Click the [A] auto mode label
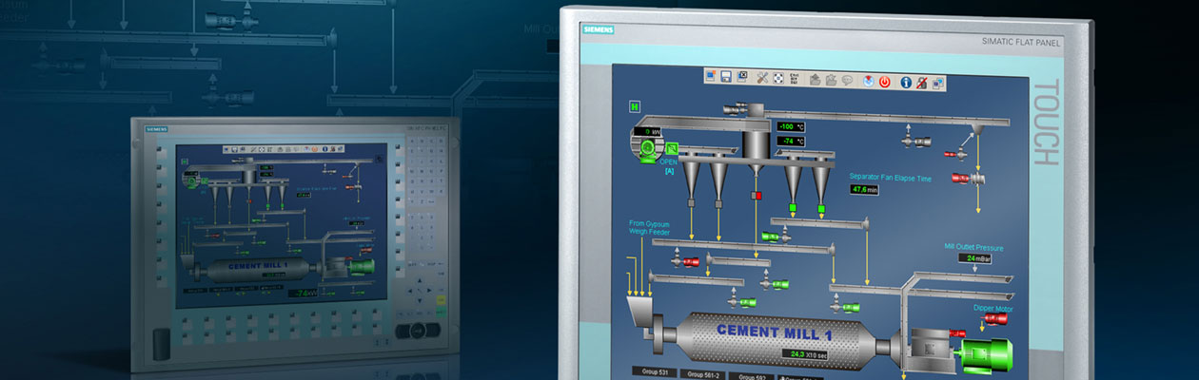This screenshot has width=1199, height=380. (x=669, y=171)
